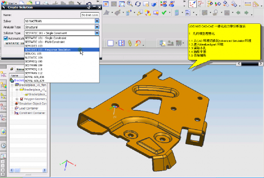Click the perspective blue box view icon

(154, 4)
